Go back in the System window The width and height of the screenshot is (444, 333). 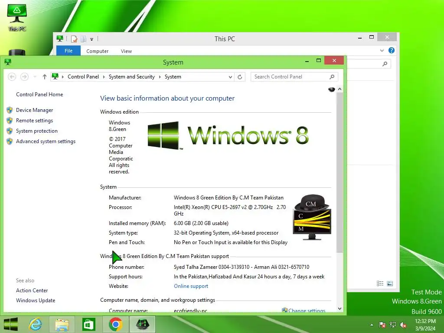tap(12, 77)
